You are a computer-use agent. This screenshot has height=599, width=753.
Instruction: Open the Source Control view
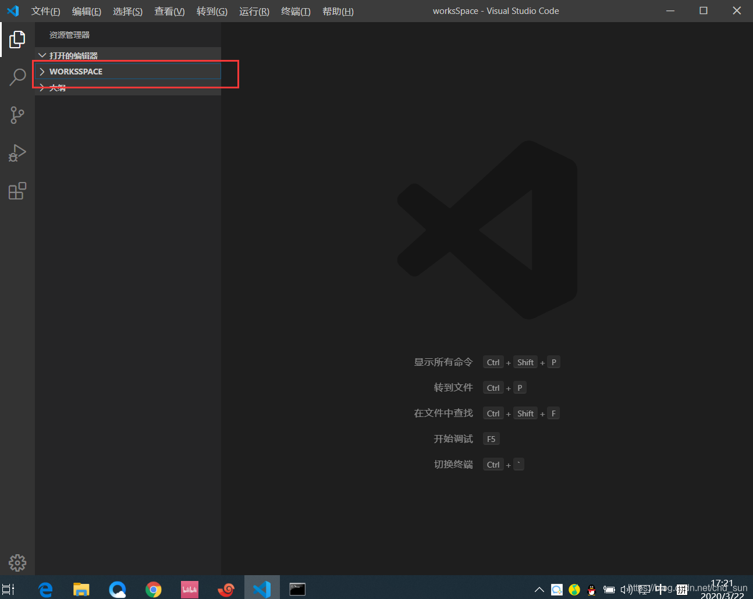(17, 115)
